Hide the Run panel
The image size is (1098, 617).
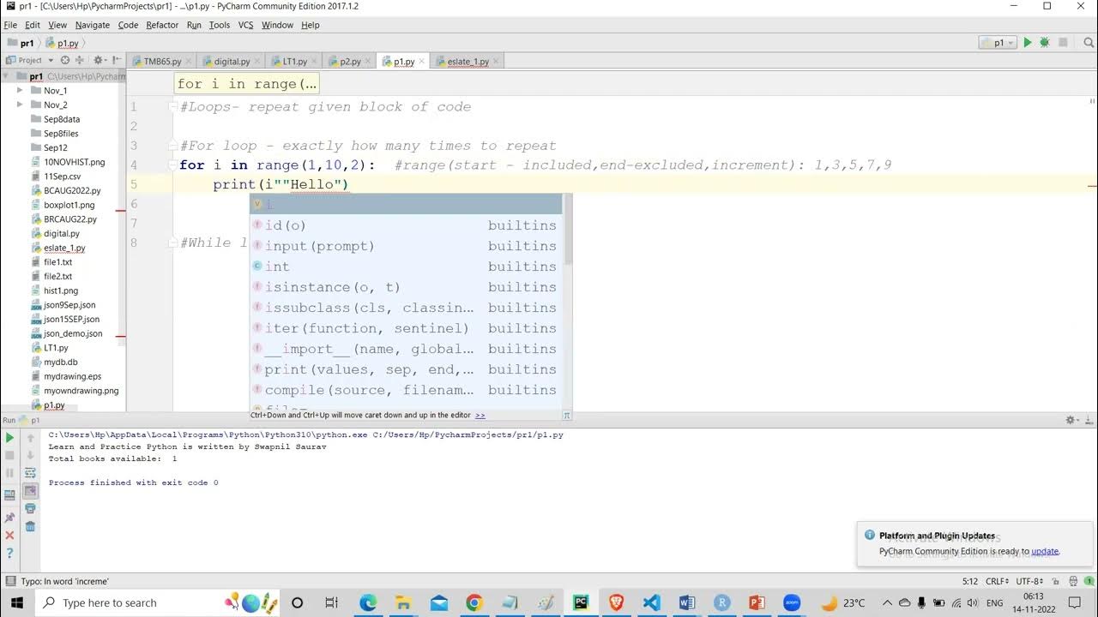[1088, 420]
